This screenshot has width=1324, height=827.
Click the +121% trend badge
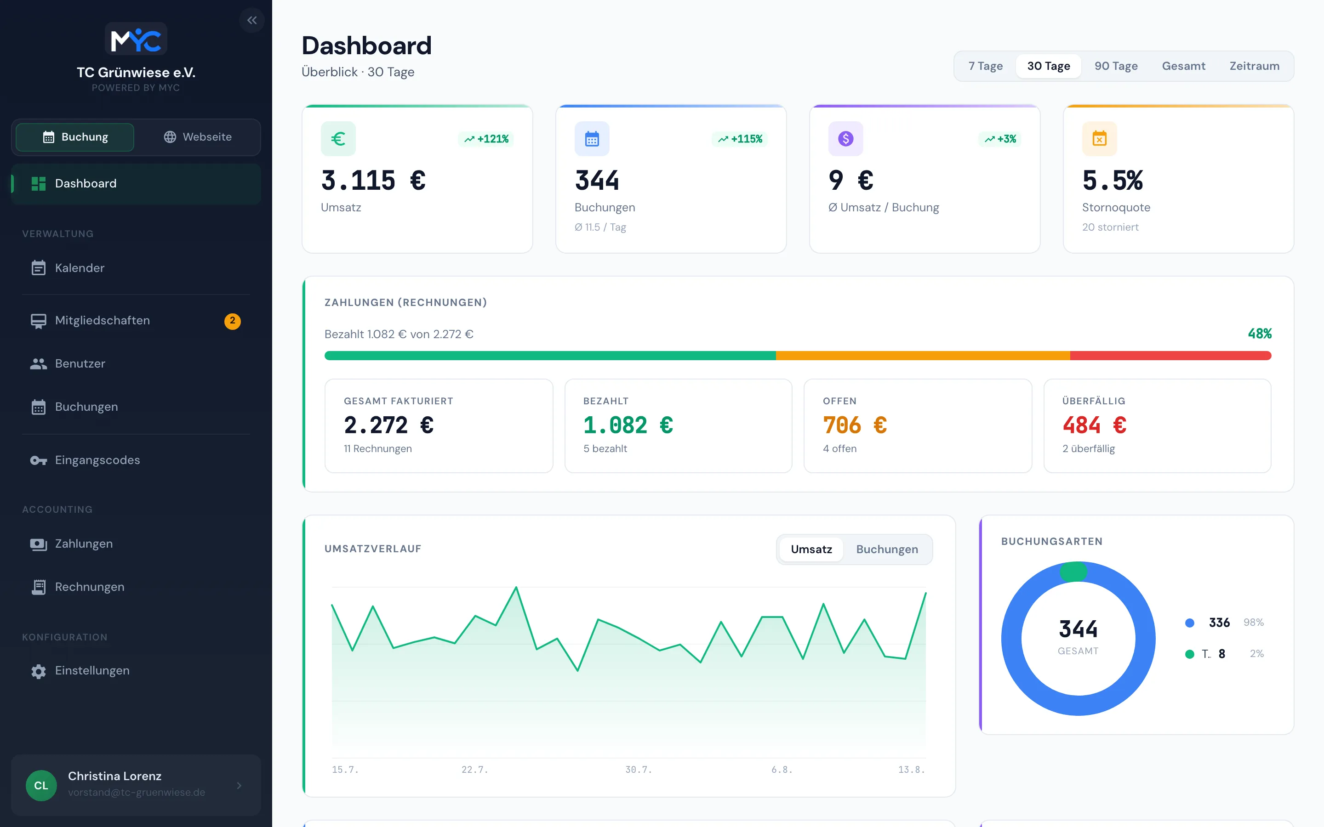(486, 139)
